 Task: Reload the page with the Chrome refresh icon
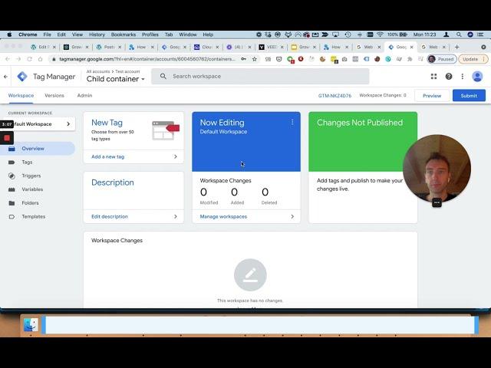[x=29, y=59]
